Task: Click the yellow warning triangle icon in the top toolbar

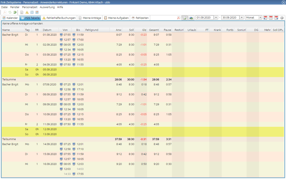Action: (x=27, y=12)
